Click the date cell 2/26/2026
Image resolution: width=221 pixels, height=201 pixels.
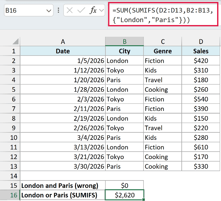(63, 128)
